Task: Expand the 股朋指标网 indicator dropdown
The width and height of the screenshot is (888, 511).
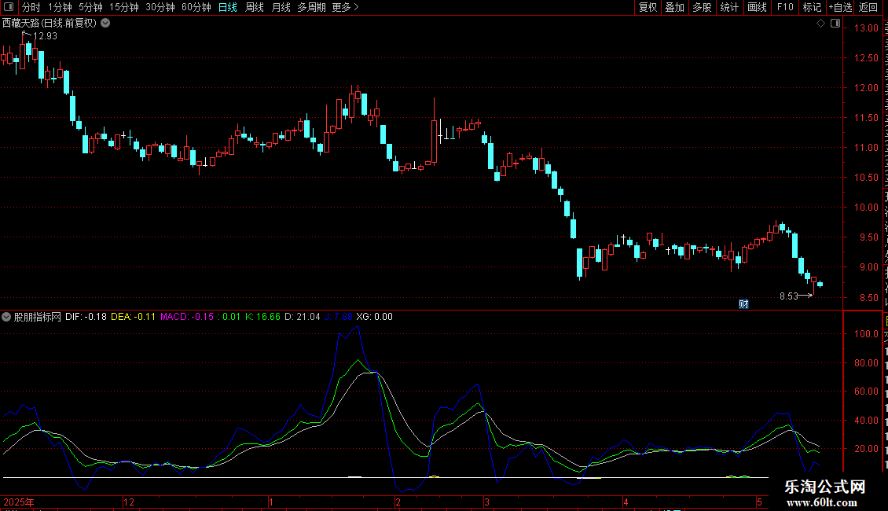Action: 6,317
